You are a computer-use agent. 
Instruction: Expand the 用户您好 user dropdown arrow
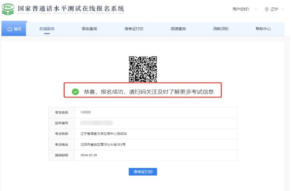(256, 9)
